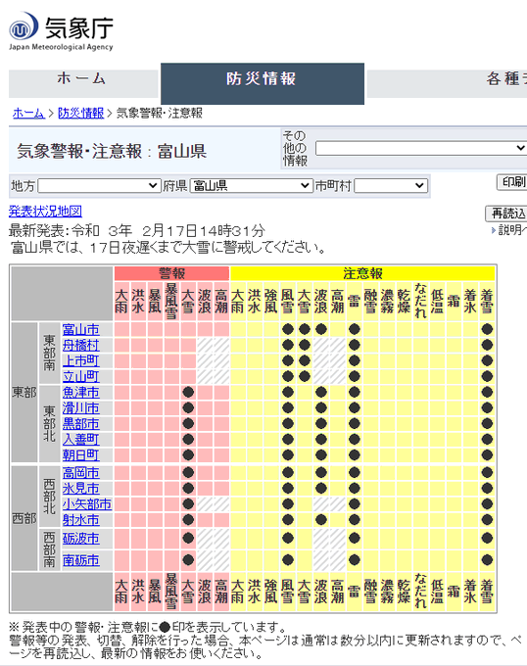
Task: Click the 雷 advisory dot for 富山市
Action: 355,330
